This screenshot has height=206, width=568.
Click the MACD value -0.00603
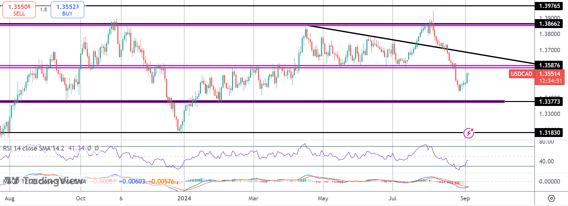[x=132, y=182]
